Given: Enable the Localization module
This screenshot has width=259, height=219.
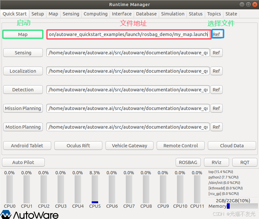Looking at the screenshot, I should tap(23, 71).
